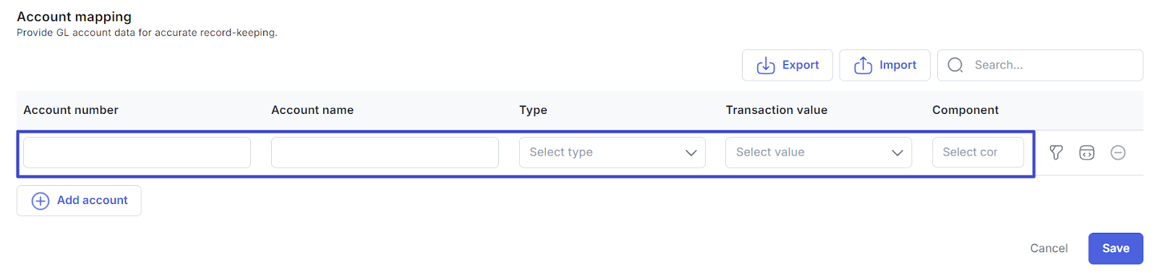This screenshot has height=276, width=1157.
Task: Click the Import button
Action: [x=884, y=65]
